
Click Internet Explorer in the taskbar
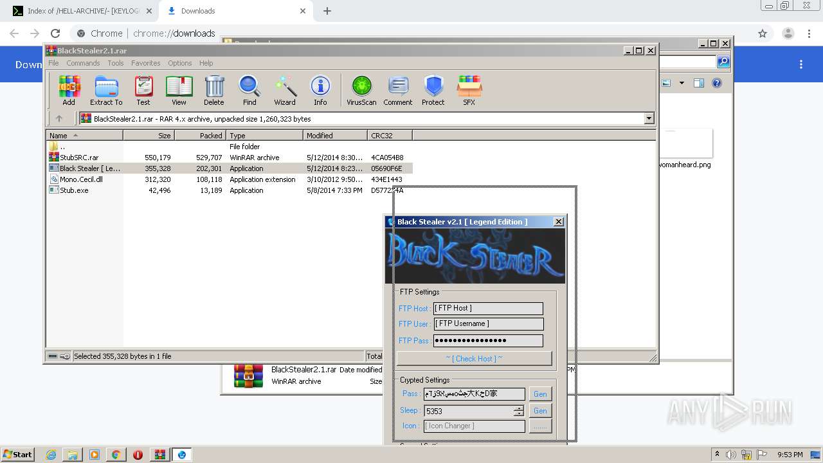[51, 455]
